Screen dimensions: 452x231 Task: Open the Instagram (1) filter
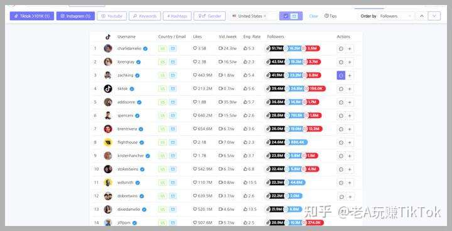click(x=75, y=16)
